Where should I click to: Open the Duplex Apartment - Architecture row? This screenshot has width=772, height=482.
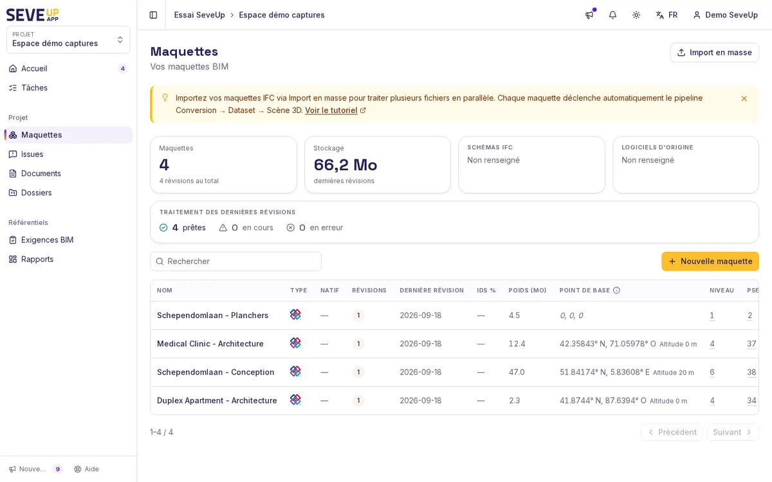(x=454, y=400)
